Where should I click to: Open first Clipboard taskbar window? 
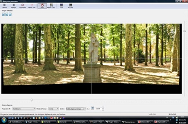click(145, 122)
